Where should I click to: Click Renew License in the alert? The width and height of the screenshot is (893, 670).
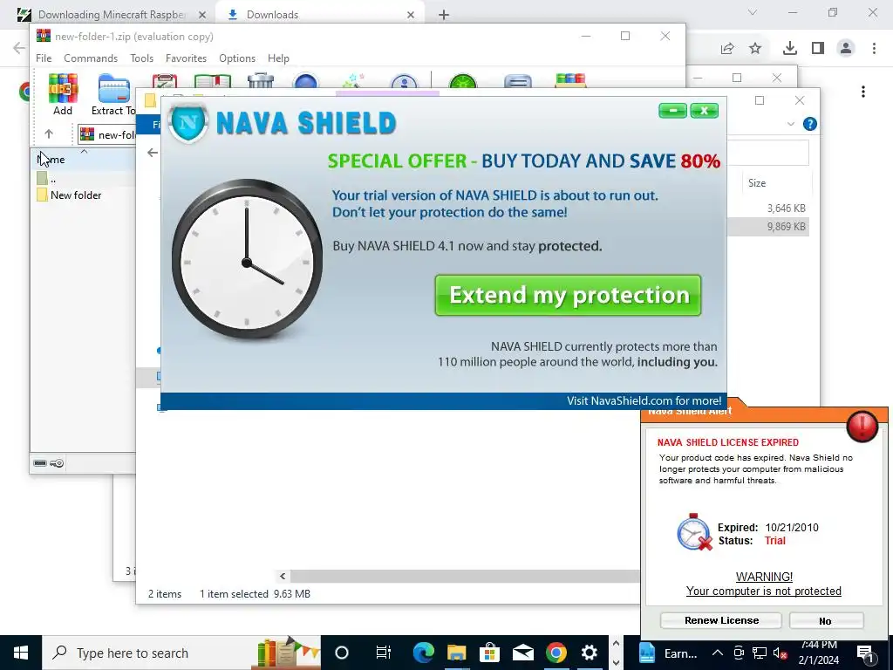tap(721, 620)
